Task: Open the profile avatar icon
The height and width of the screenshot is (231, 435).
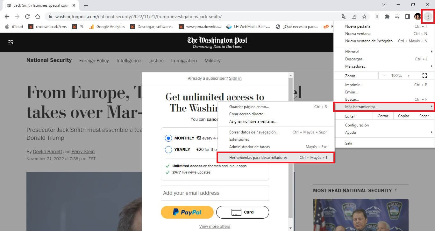Action: point(417,17)
